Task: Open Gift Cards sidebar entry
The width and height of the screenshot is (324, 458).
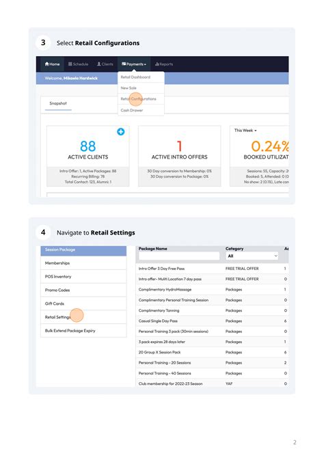Action: (x=83, y=304)
